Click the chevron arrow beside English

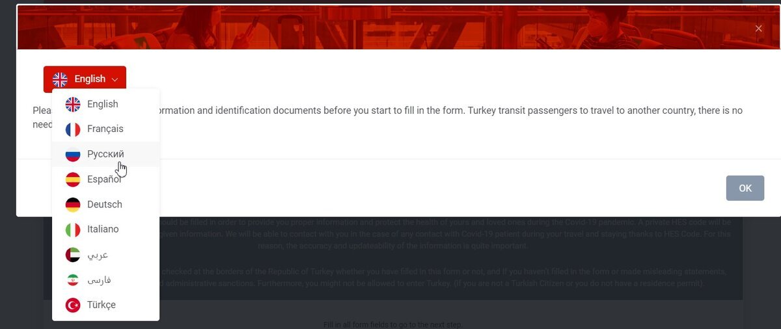[115, 80]
